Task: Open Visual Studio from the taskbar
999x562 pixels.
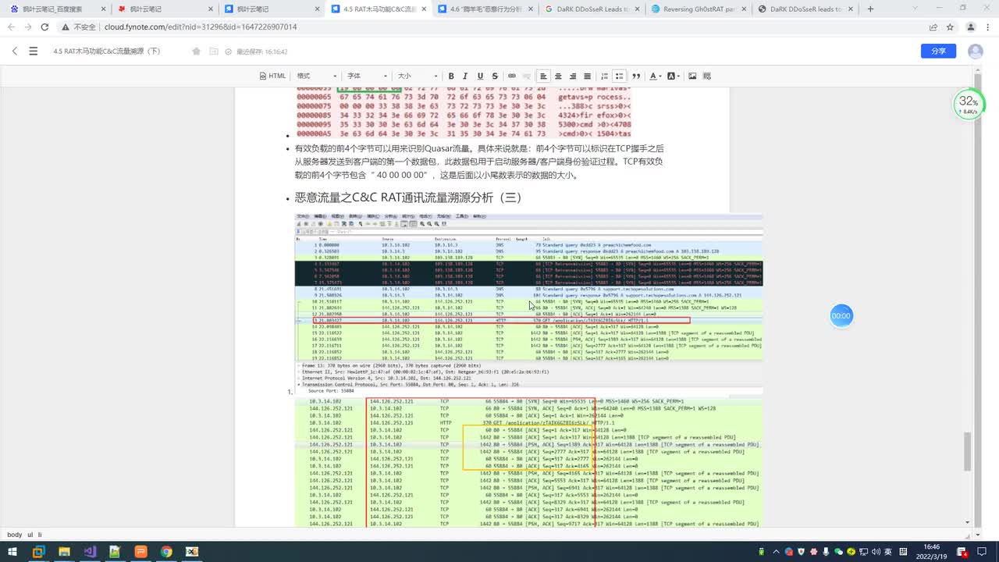Action: tap(90, 552)
